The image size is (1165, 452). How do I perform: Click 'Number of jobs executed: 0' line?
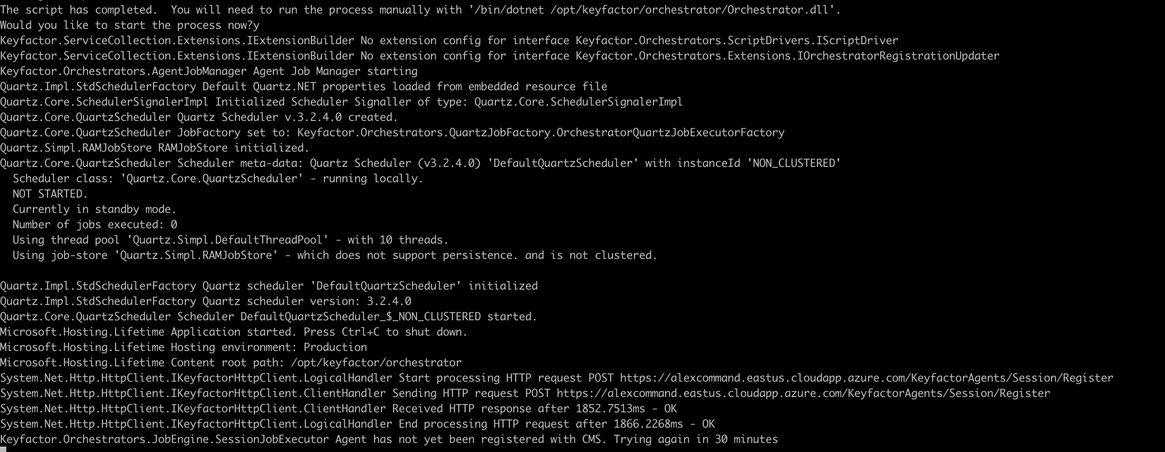[94, 225]
